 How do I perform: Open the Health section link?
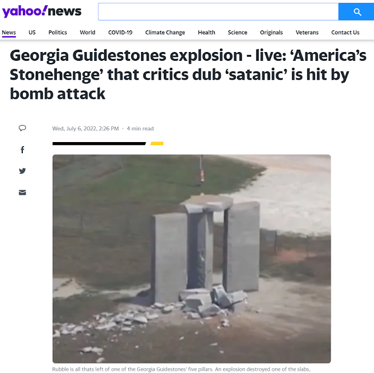[207, 32]
